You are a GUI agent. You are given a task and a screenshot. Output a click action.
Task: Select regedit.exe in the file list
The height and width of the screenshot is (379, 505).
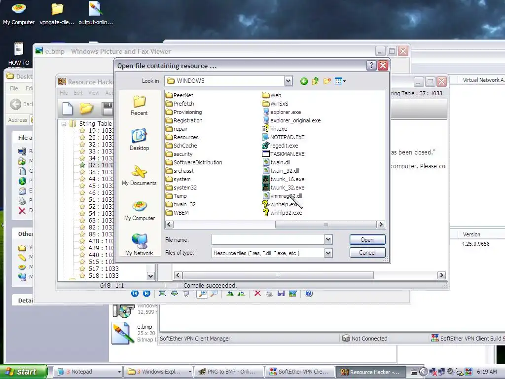[280, 146]
